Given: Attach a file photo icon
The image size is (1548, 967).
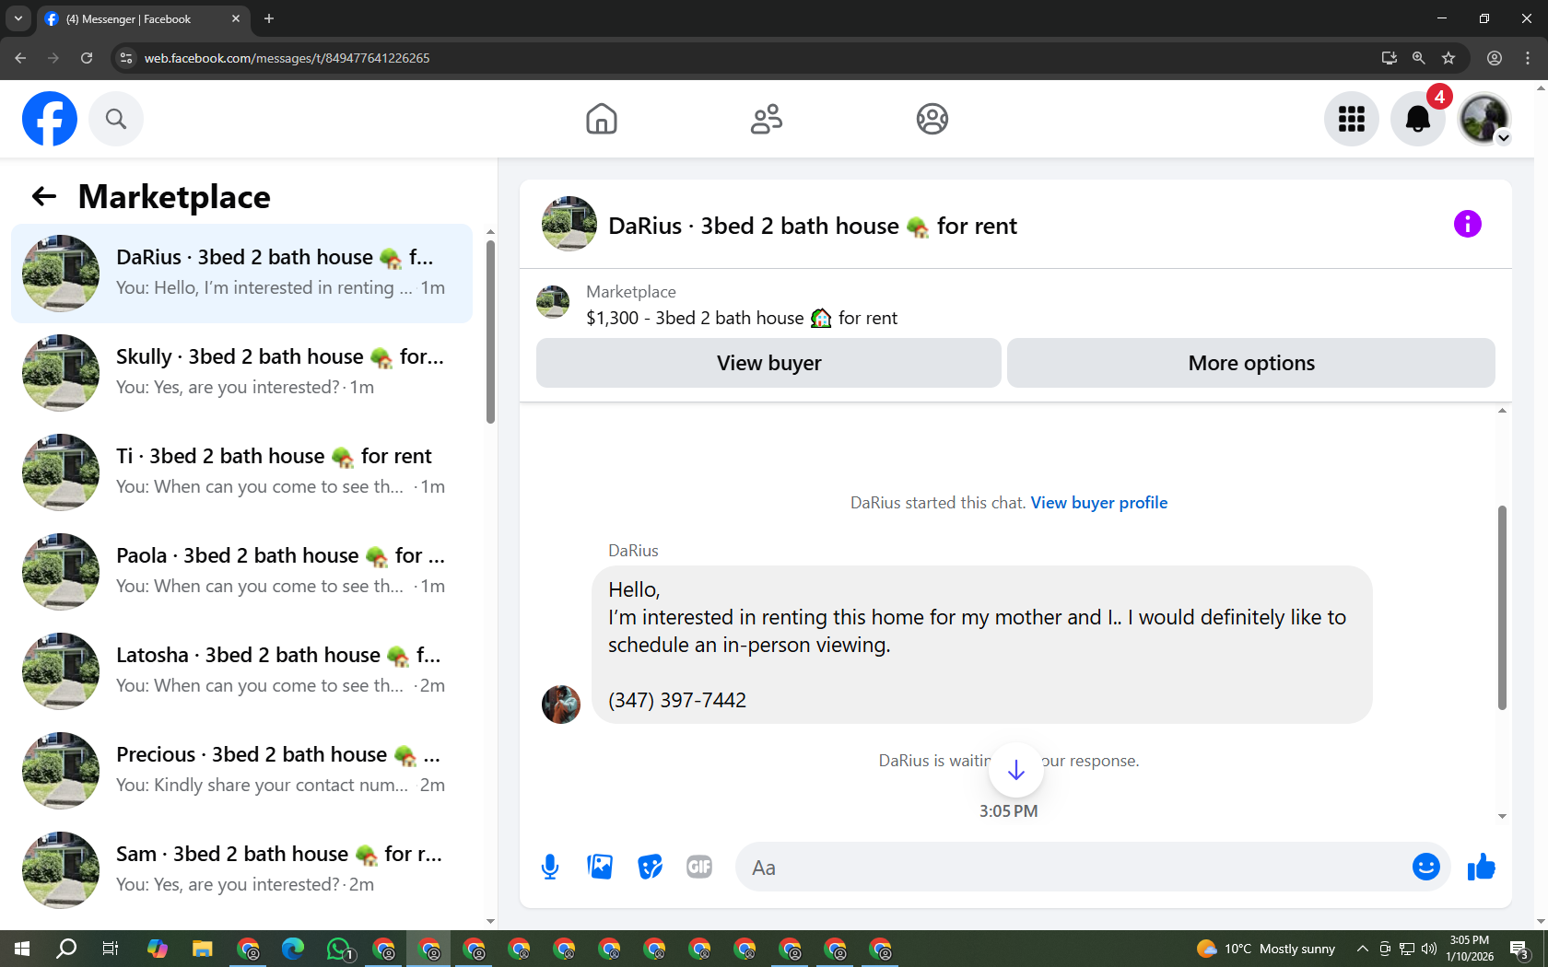Looking at the screenshot, I should click(x=600, y=867).
